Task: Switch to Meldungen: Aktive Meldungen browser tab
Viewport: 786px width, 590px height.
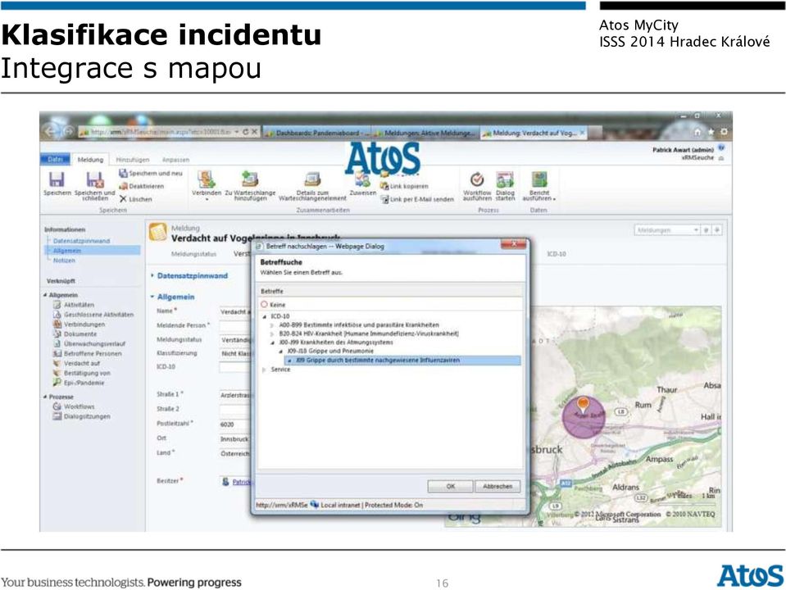Action: pos(425,133)
